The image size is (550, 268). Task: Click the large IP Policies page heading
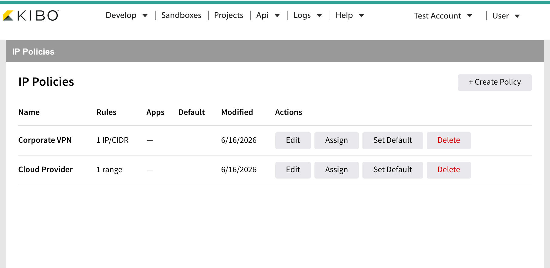(46, 82)
